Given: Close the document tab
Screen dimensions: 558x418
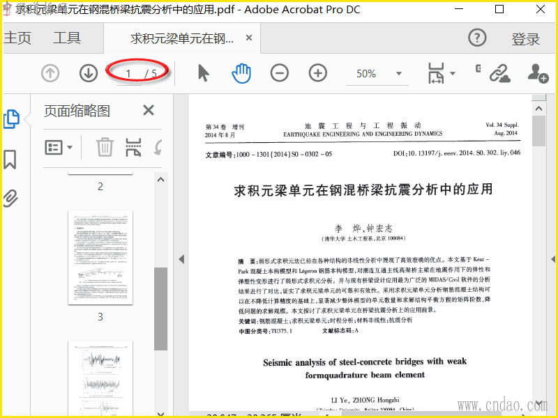Looking at the screenshot, I should (x=249, y=38).
